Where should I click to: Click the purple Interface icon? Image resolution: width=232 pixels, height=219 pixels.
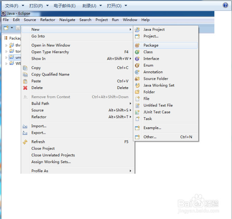[x=137, y=59]
